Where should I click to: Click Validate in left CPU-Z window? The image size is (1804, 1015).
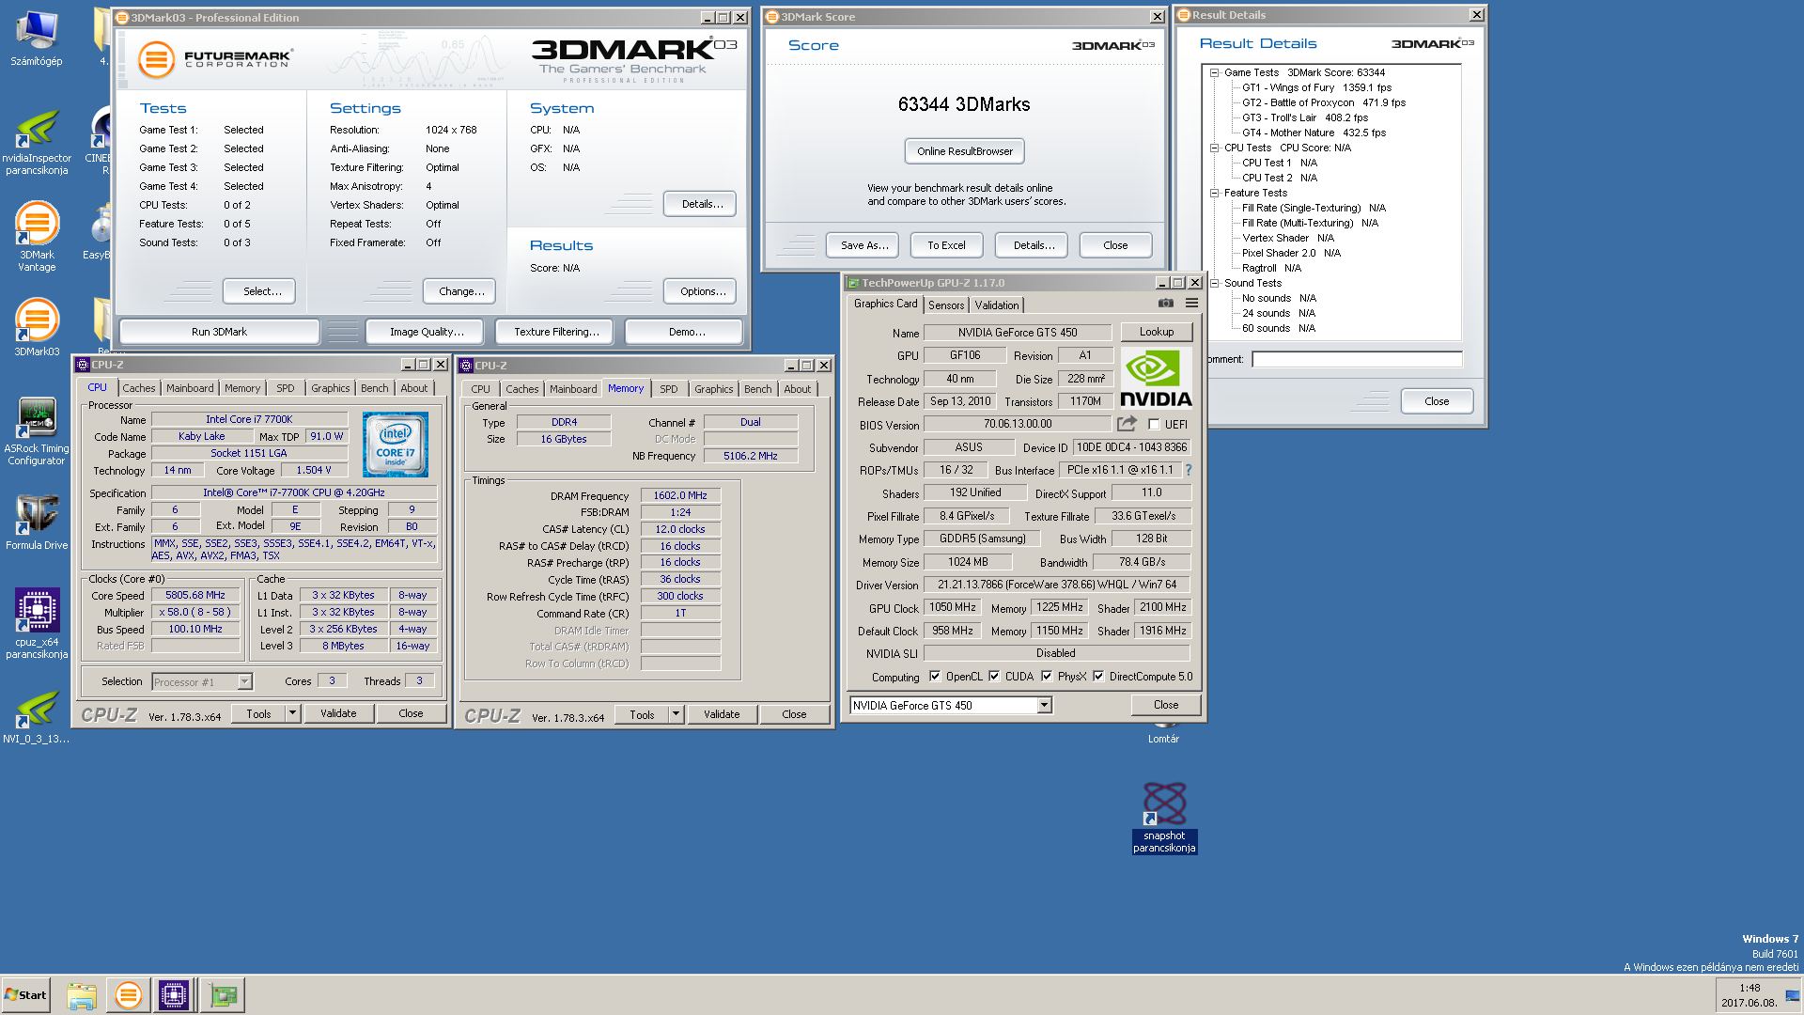coord(338,714)
